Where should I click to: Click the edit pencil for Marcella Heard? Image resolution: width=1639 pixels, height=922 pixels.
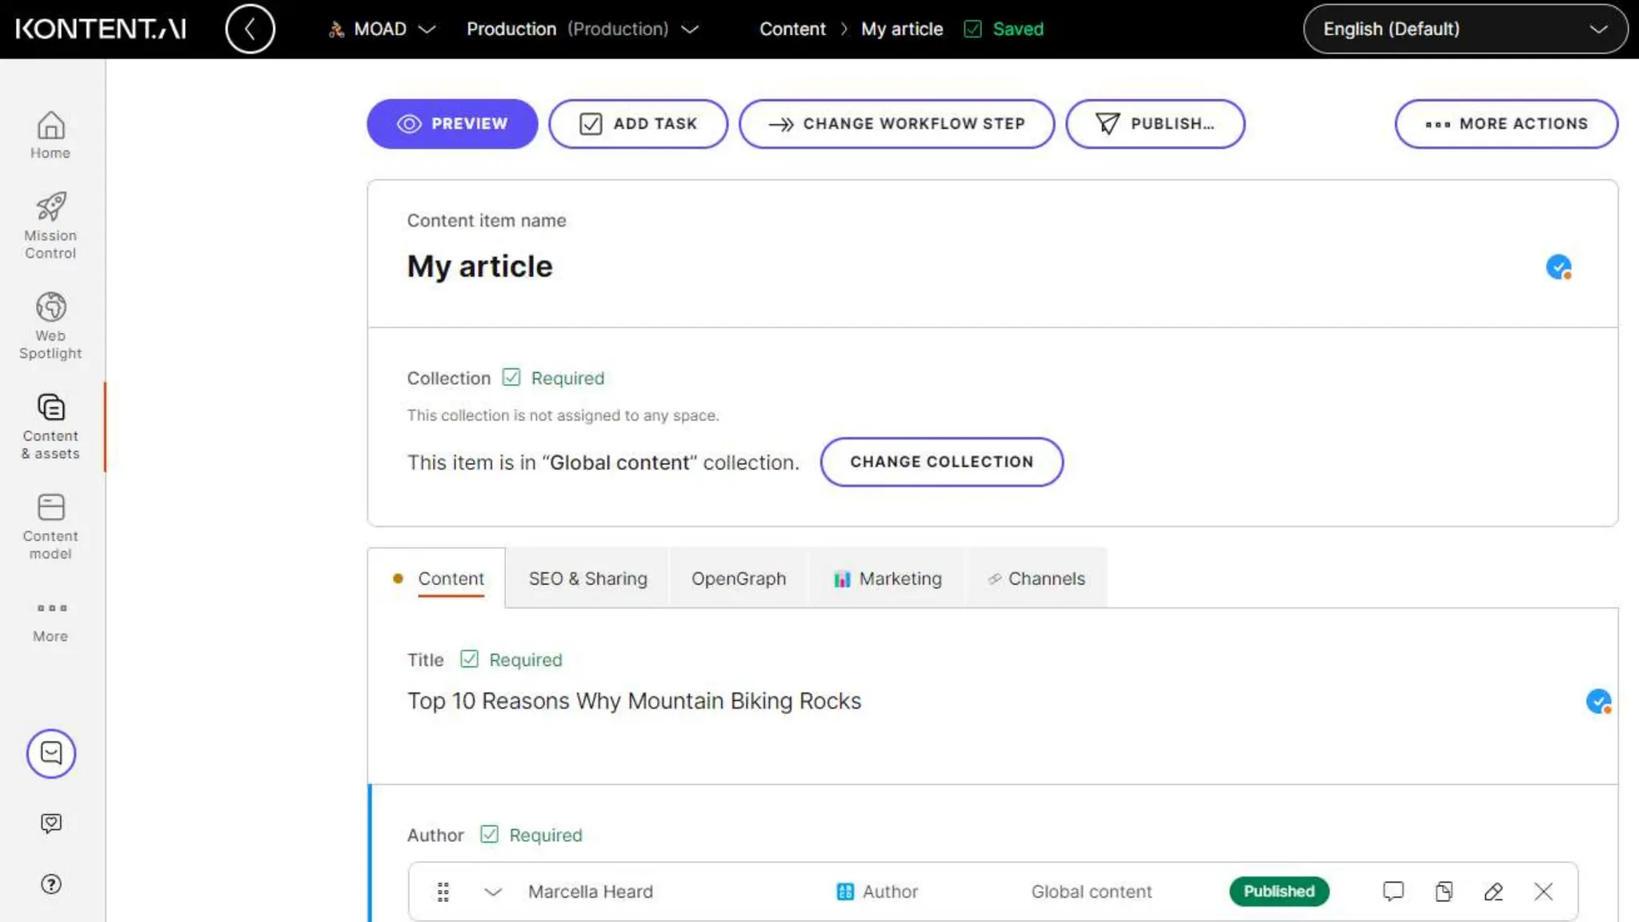point(1493,891)
